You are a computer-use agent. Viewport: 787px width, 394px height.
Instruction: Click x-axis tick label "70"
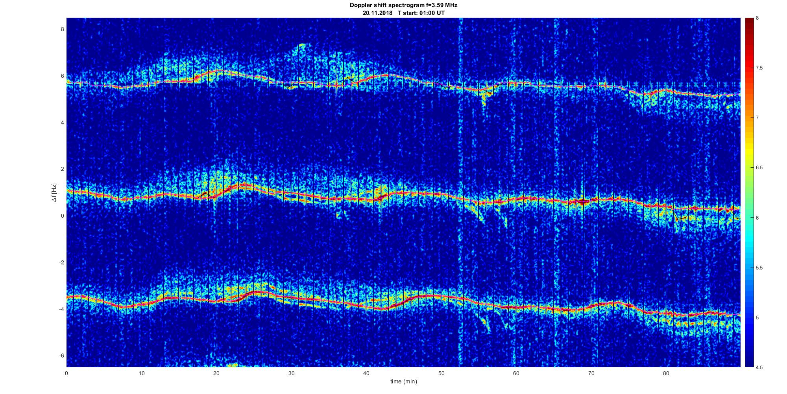(x=591, y=373)
